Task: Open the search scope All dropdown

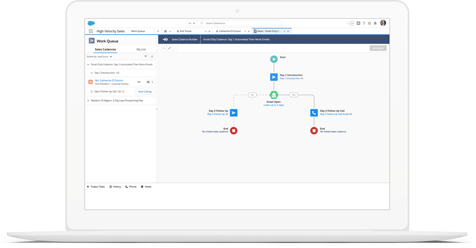Action: point(192,23)
